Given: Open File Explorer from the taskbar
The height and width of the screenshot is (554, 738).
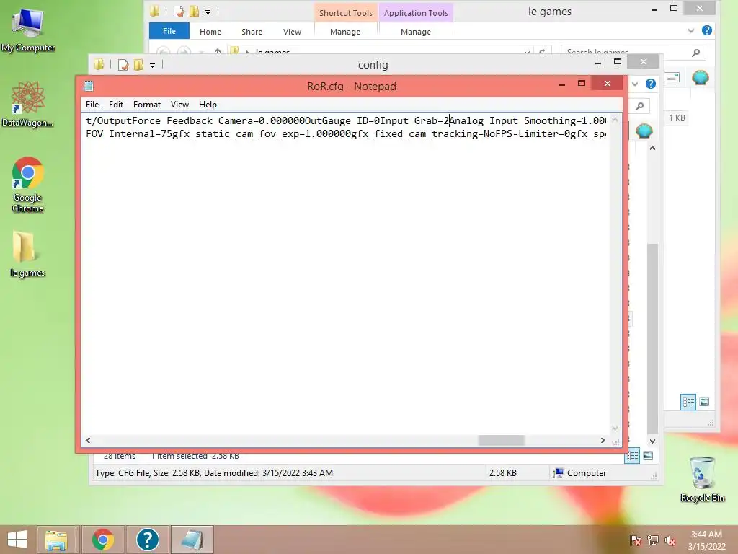Looking at the screenshot, I should pos(56,540).
